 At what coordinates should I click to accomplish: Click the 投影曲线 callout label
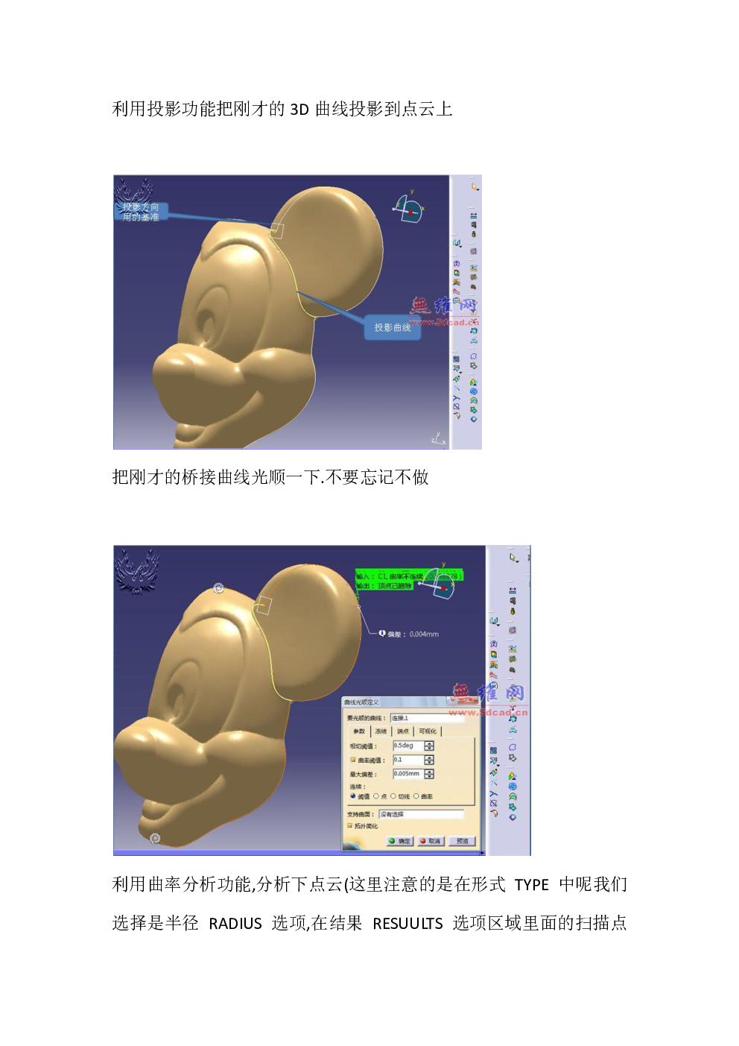click(393, 327)
